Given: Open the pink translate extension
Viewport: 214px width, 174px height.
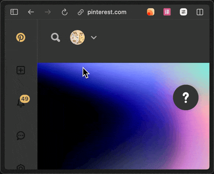Looking at the screenshot, I should pyautogui.click(x=167, y=12).
